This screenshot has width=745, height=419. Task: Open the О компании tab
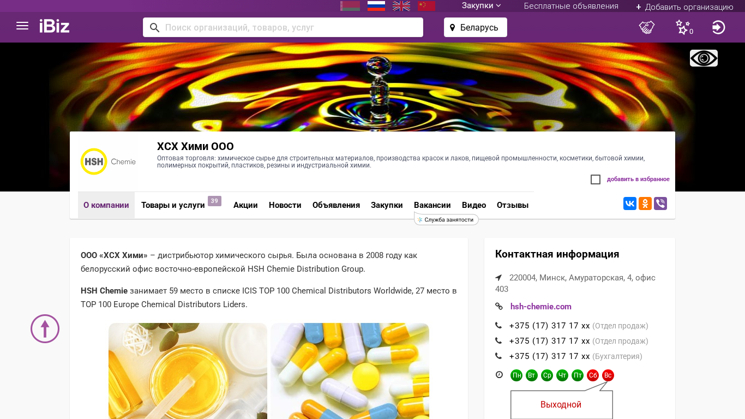[106, 205]
